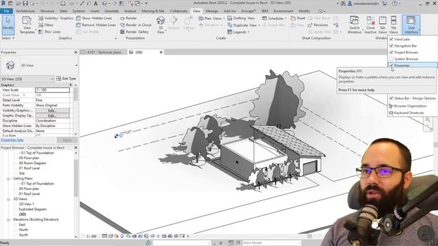The image size is (438, 246).
Task: Open the Select panel dropdown
Action: coord(8,38)
